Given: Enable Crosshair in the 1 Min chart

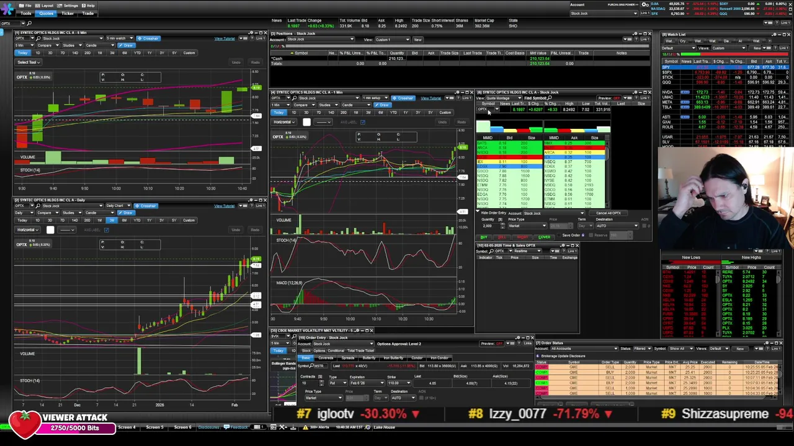Looking at the screenshot, I should click(404, 98).
